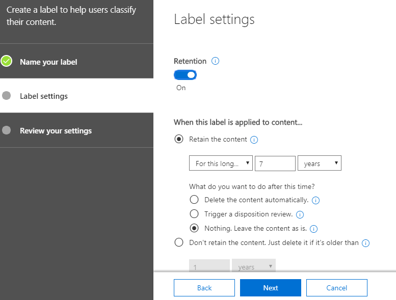Turn off the Retention toggle
The height and width of the screenshot is (300, 396).
point(185,75)
